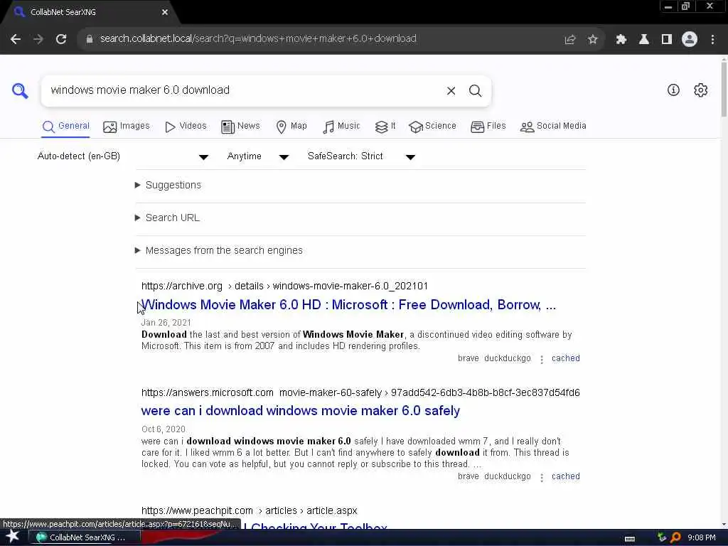Image resolution: width=728 pixels, height=546 pixels.
Task: Open the info about page icon
Action: coord(673,90)
